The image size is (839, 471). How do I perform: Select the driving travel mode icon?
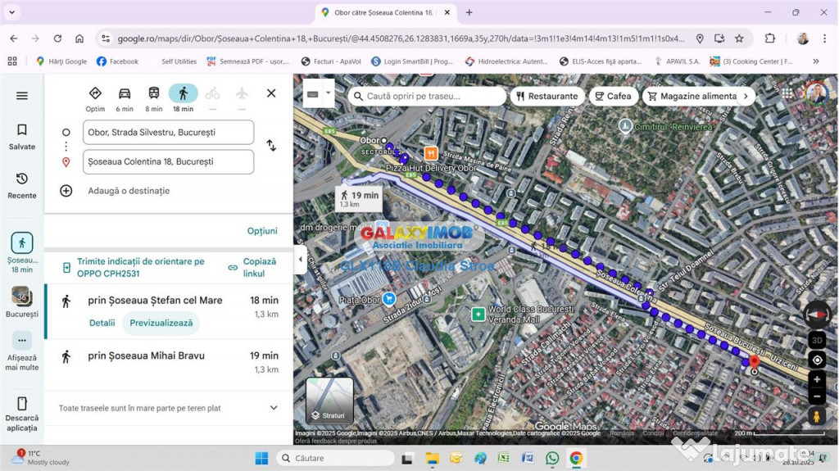click(x=125, y=94)
